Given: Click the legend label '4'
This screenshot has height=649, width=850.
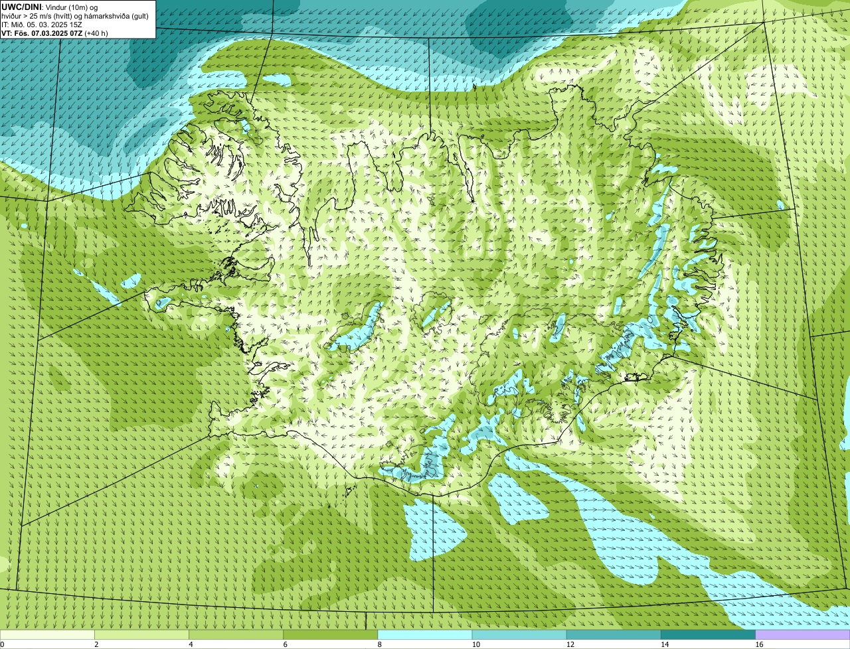Looking at the screenshot, I should [191, 644].
